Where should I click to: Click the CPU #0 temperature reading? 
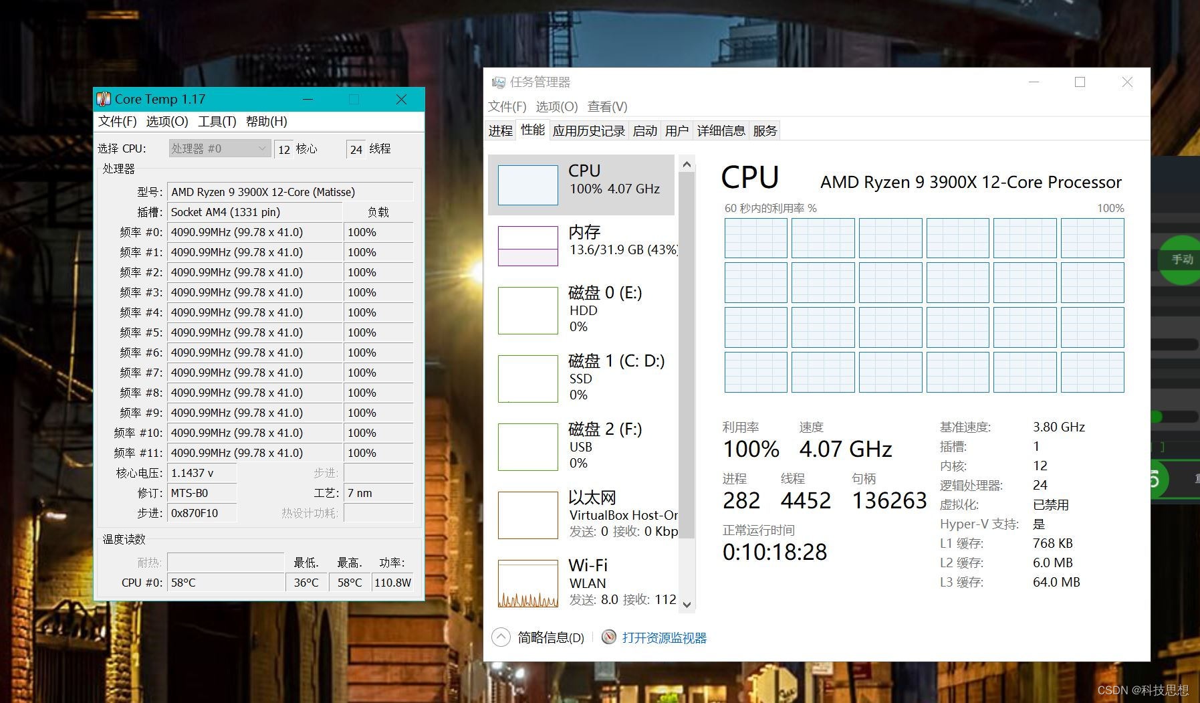coord(226,583)
